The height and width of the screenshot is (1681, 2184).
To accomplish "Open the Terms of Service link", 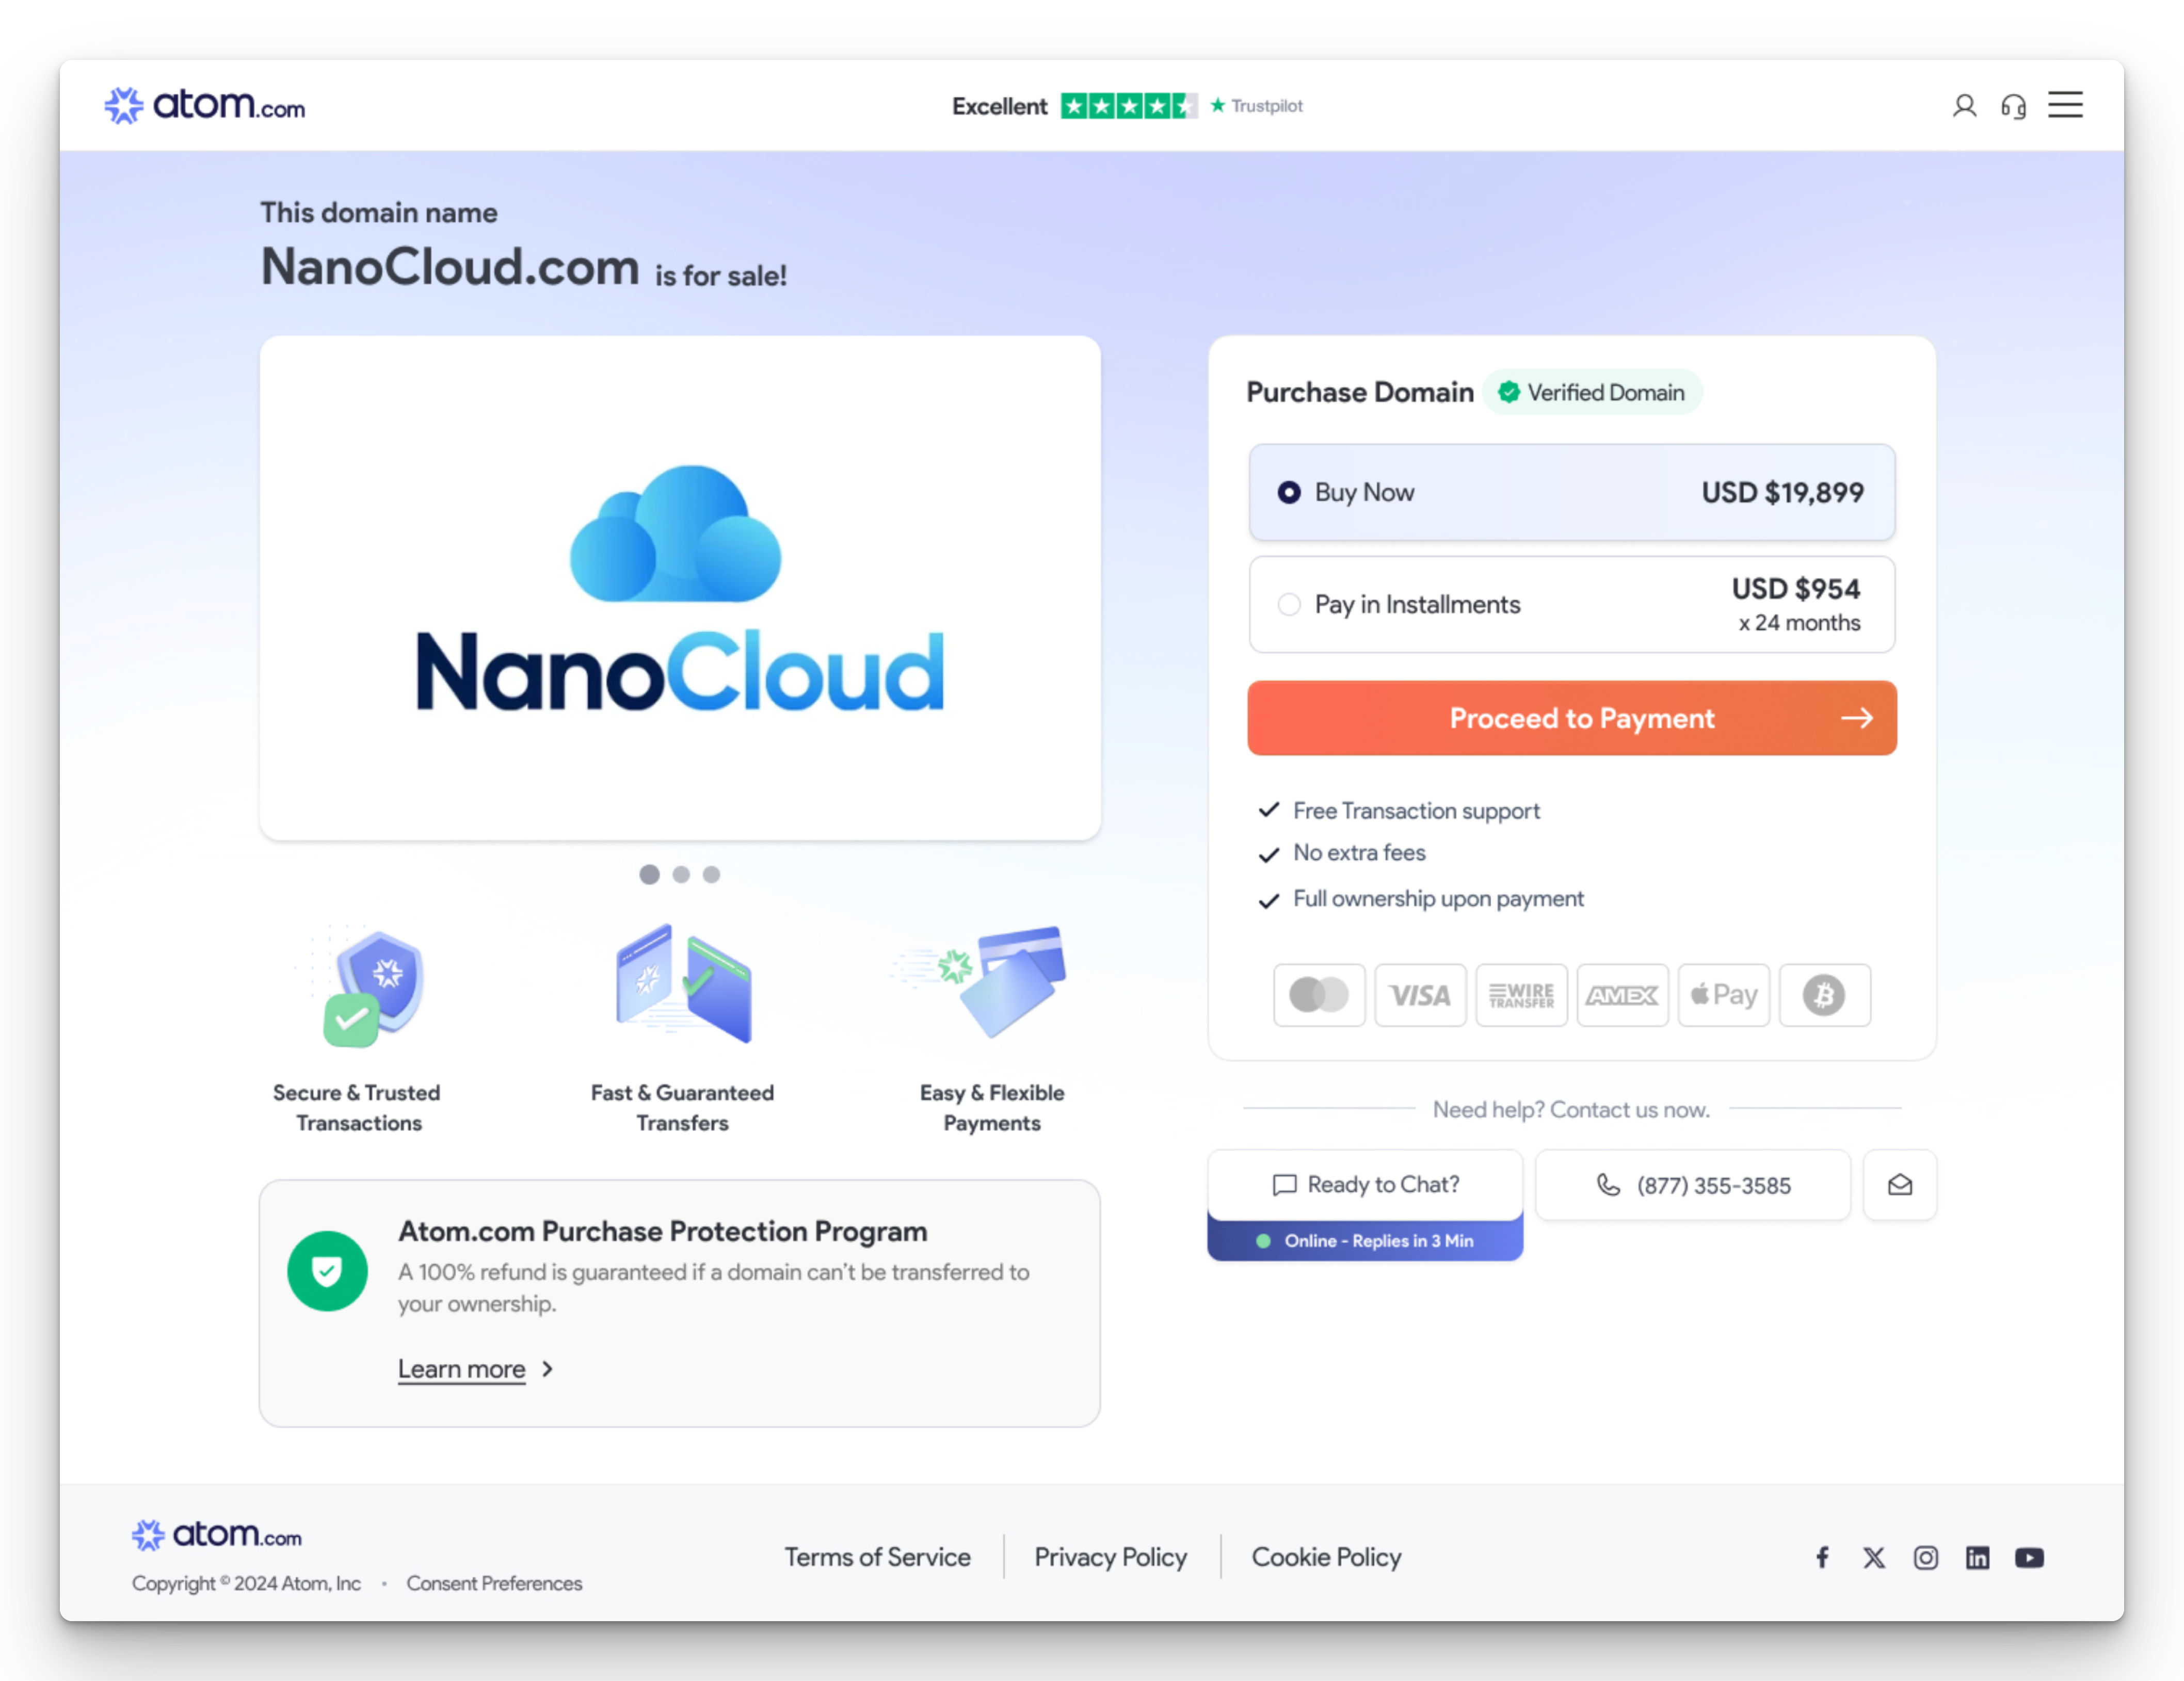I will (x=877, y=1557).
